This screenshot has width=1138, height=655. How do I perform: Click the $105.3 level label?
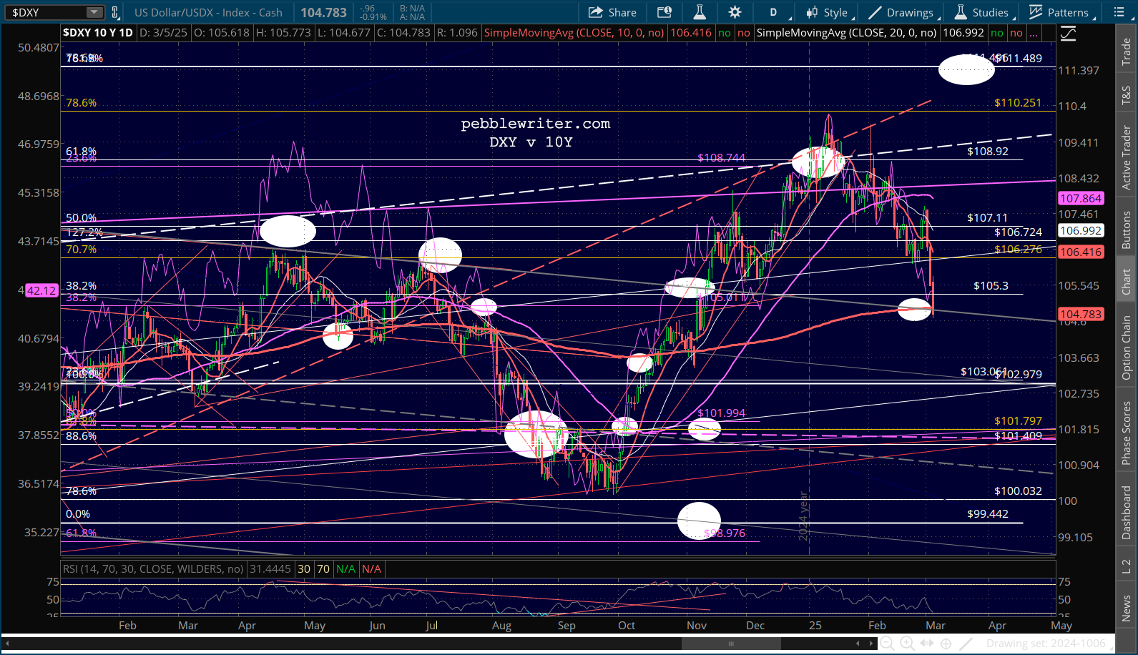click(x=991, y=285)
